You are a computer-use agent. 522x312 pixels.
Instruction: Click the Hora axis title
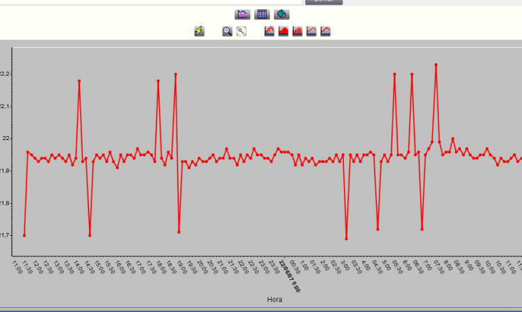pos(274,299)
